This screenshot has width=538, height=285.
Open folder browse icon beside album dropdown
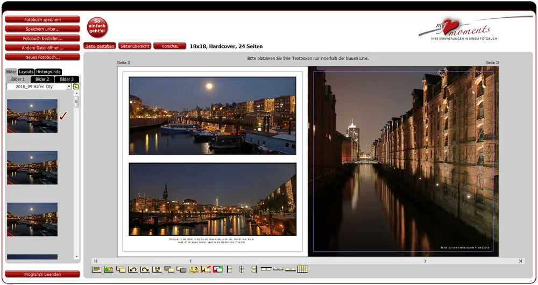[x=76, y=87]
